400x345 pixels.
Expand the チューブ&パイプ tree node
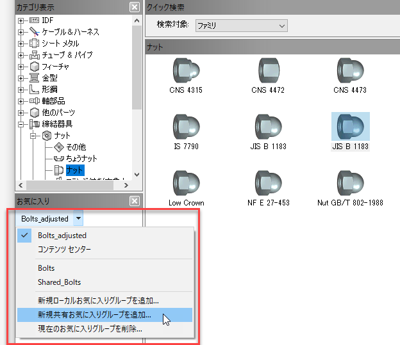pos(21,55)
